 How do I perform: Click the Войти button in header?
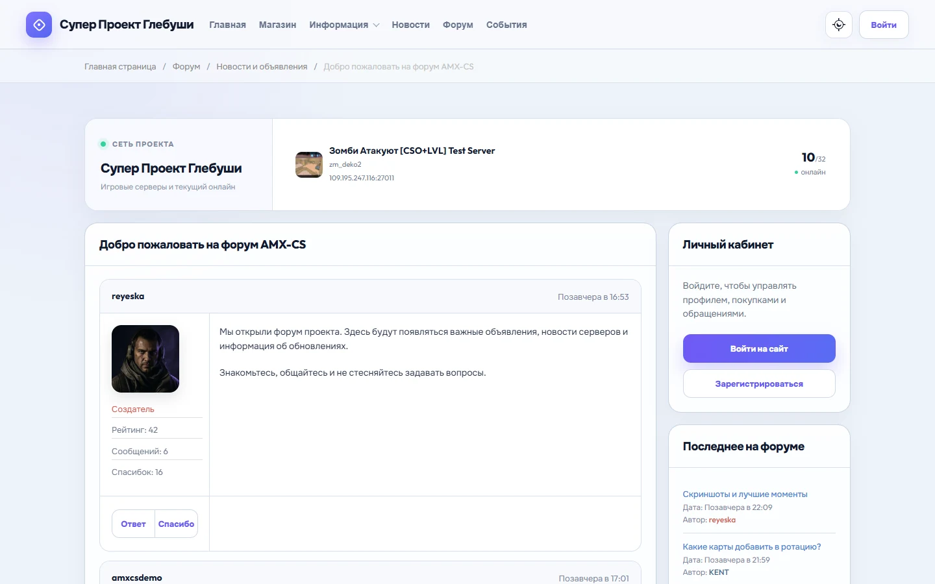coord(884,25)
